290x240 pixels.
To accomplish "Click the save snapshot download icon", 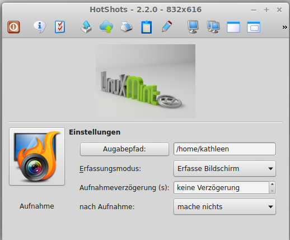I will [x=86, y=27].
